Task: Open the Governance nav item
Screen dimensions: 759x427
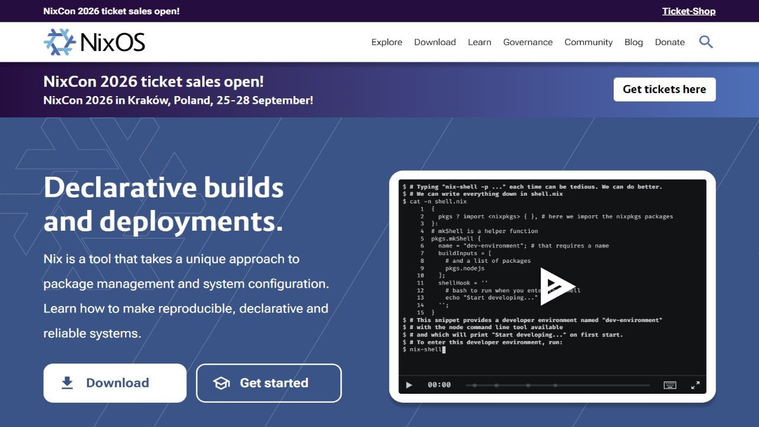Action: pyautogui.click(x=528, y=42)
